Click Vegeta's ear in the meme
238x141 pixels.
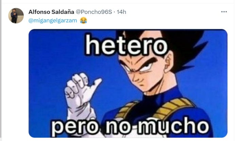[169, 62]
